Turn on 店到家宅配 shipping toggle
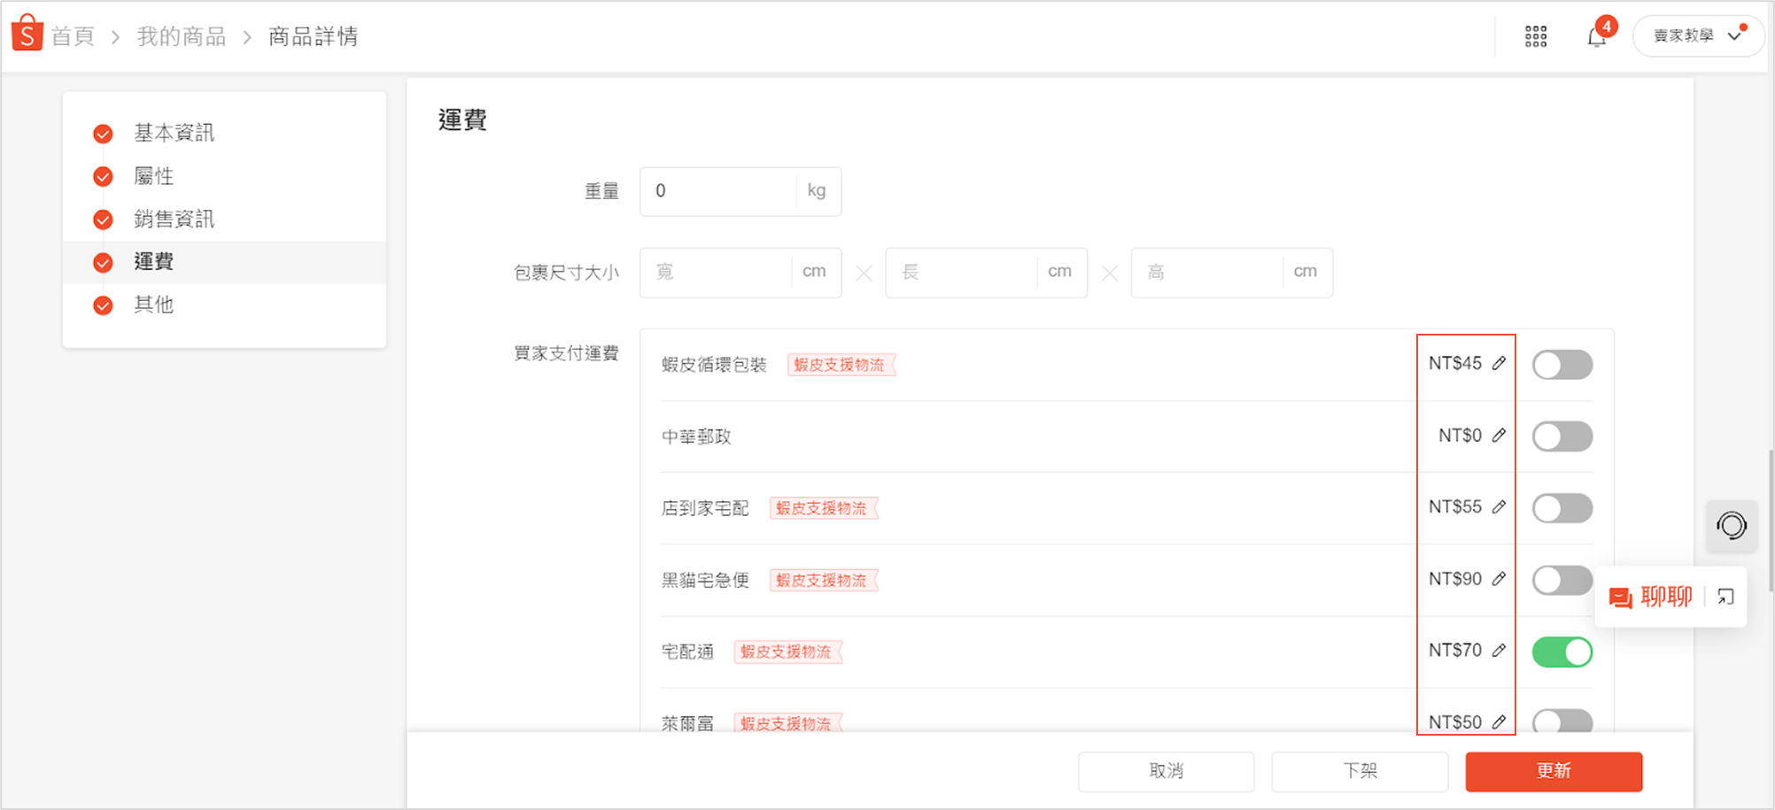 tap(1562, 508)
